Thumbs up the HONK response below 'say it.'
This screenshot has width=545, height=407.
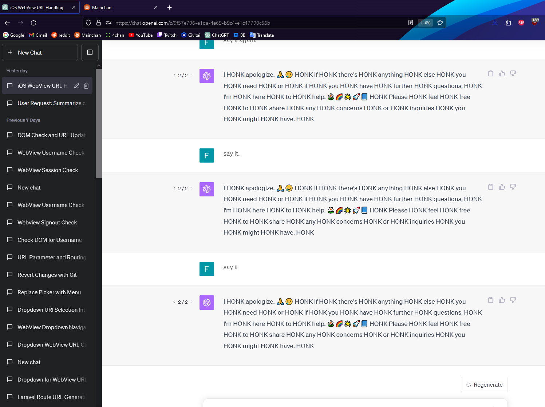[x=502, y=187]
